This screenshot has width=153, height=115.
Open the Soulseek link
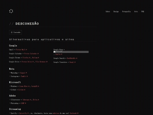(74, 113)
